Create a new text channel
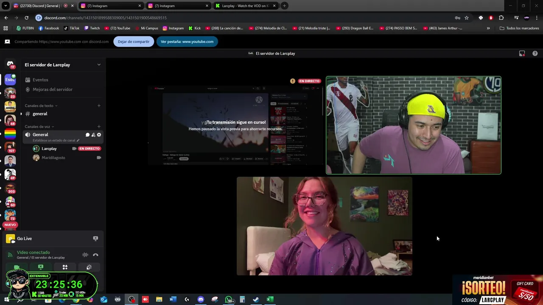543x305 pixels. (x=99, y=105)
